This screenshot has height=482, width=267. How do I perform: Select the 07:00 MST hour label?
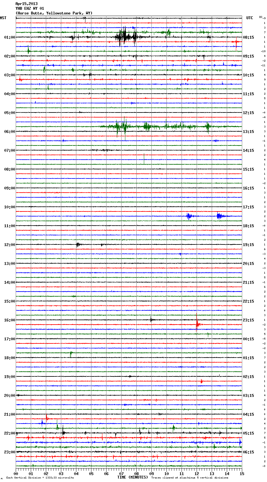(x=10, y=151)
